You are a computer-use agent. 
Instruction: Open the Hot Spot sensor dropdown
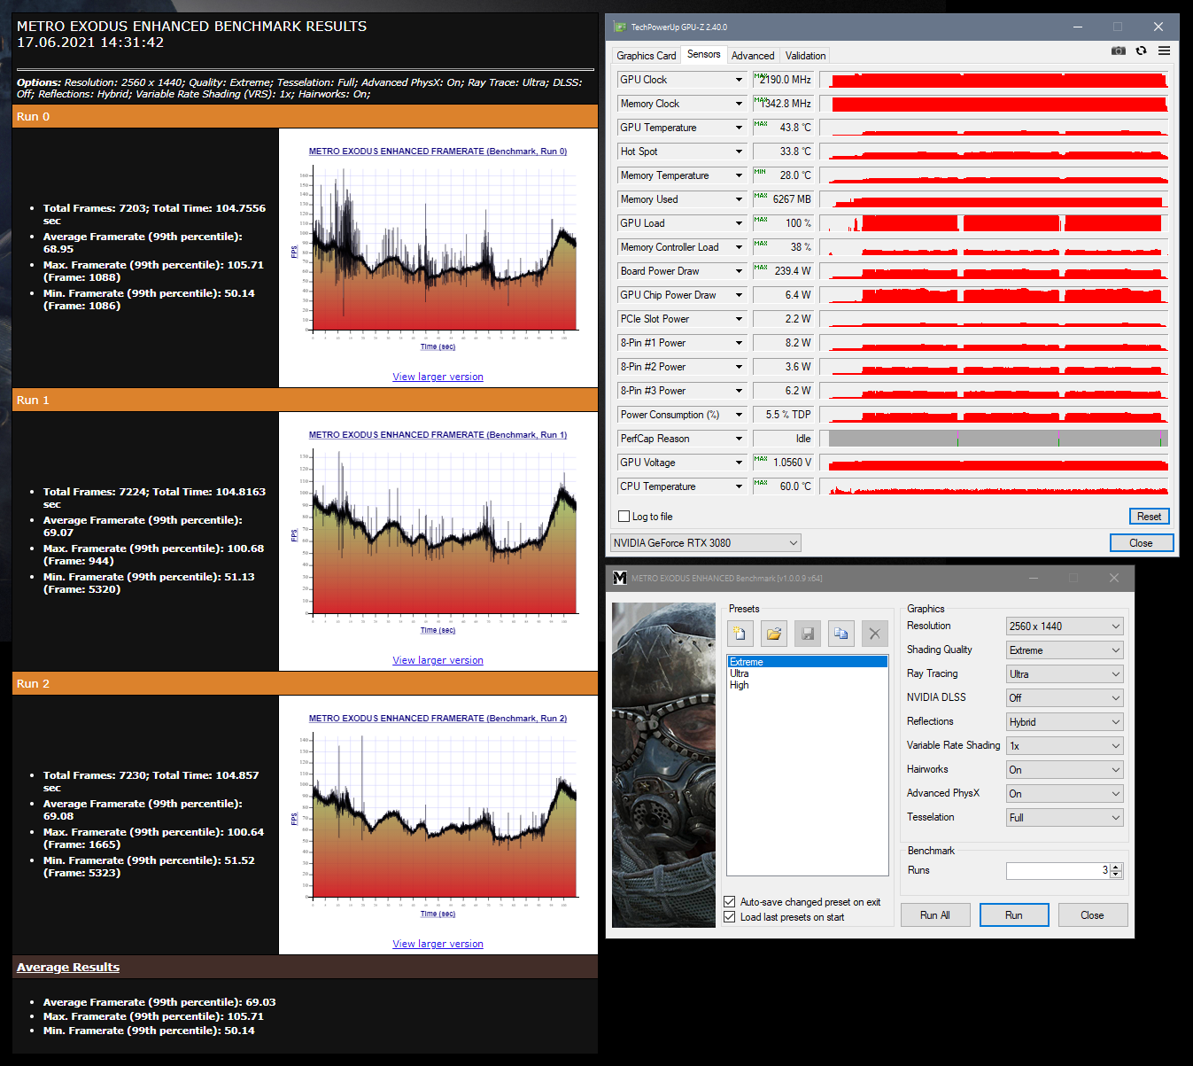(739, 152)
